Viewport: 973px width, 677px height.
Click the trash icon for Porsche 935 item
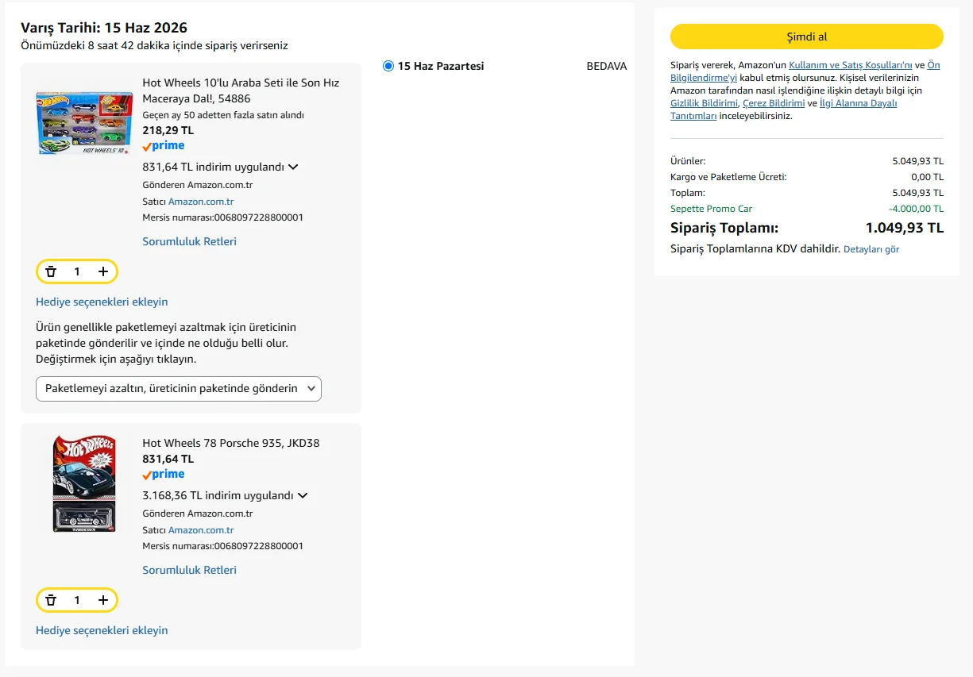point(51,600)
